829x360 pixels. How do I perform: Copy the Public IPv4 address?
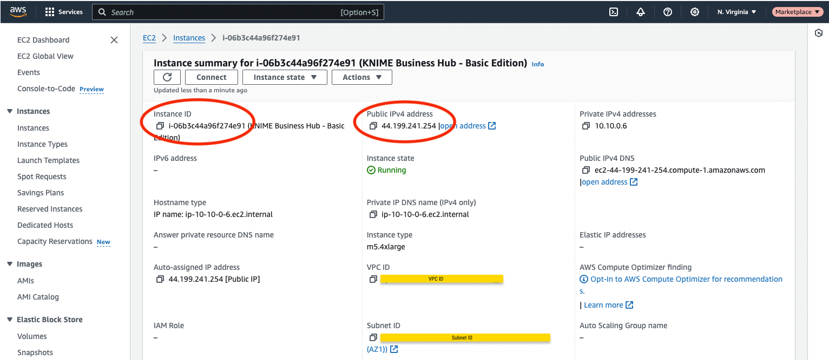(x=373, y=126)
